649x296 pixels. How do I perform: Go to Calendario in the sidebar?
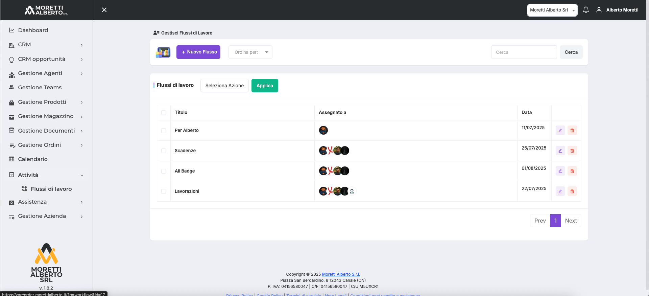pos(33,159)
